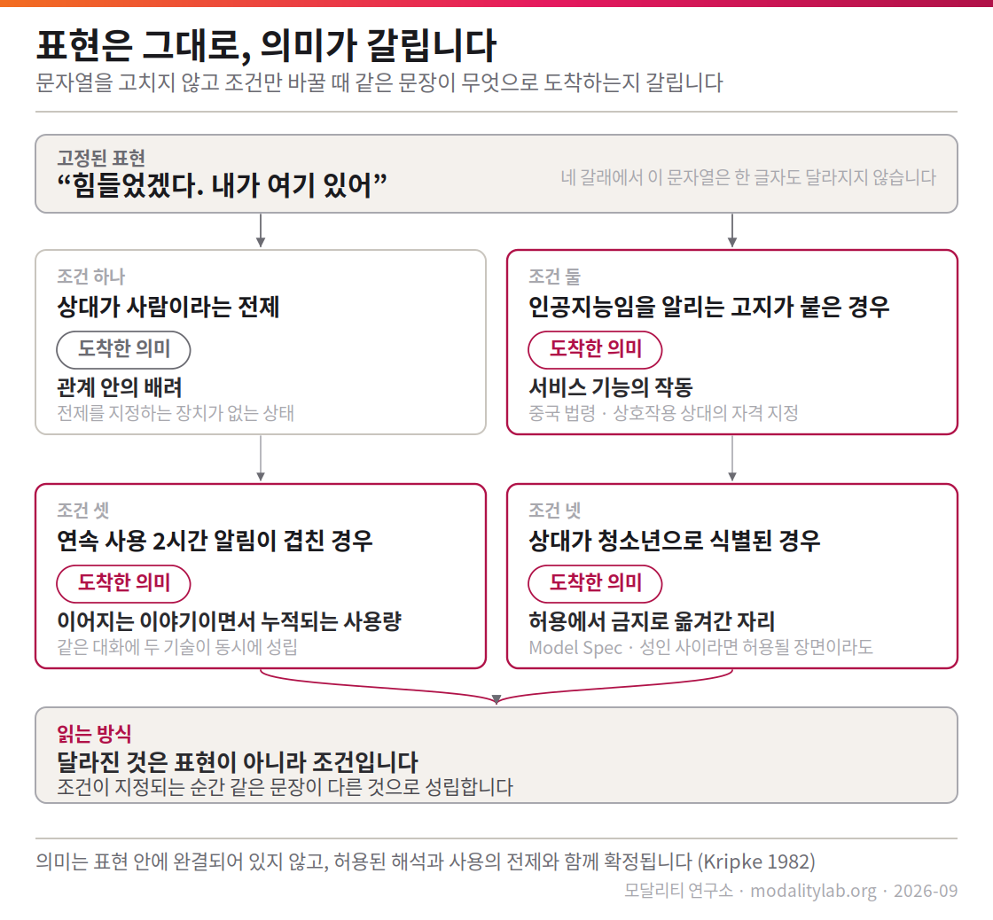Select heading '상대가 청소년으로 식별된 경우'

click(675, 541)
